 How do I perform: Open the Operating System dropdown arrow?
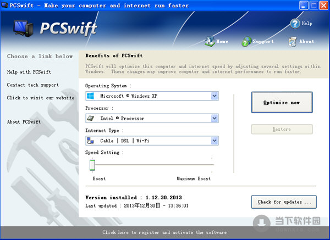[x=215, y=96]
